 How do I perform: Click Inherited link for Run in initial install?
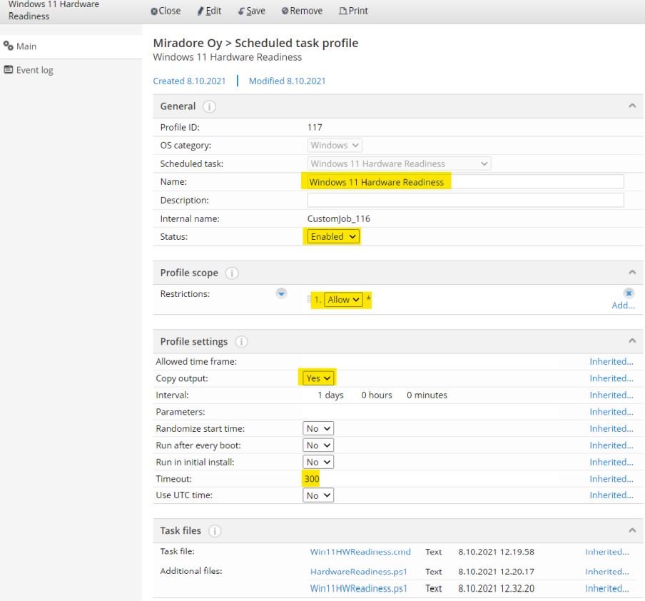611,463
